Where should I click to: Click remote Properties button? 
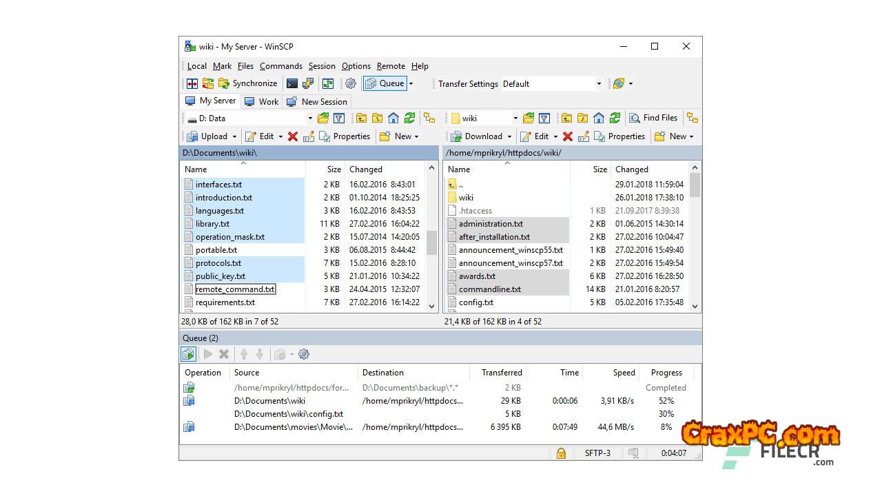click(x=619, y=136)
